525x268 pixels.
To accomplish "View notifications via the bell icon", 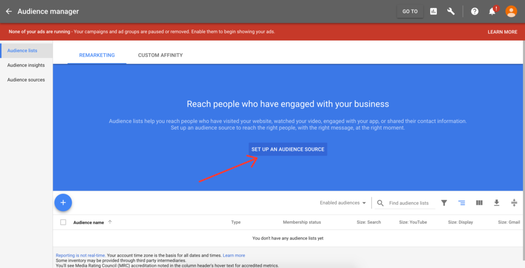I will 492,11.
